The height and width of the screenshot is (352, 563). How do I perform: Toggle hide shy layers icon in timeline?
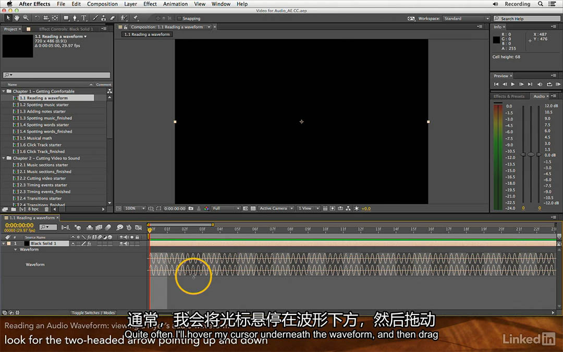[x=90, y=227]
